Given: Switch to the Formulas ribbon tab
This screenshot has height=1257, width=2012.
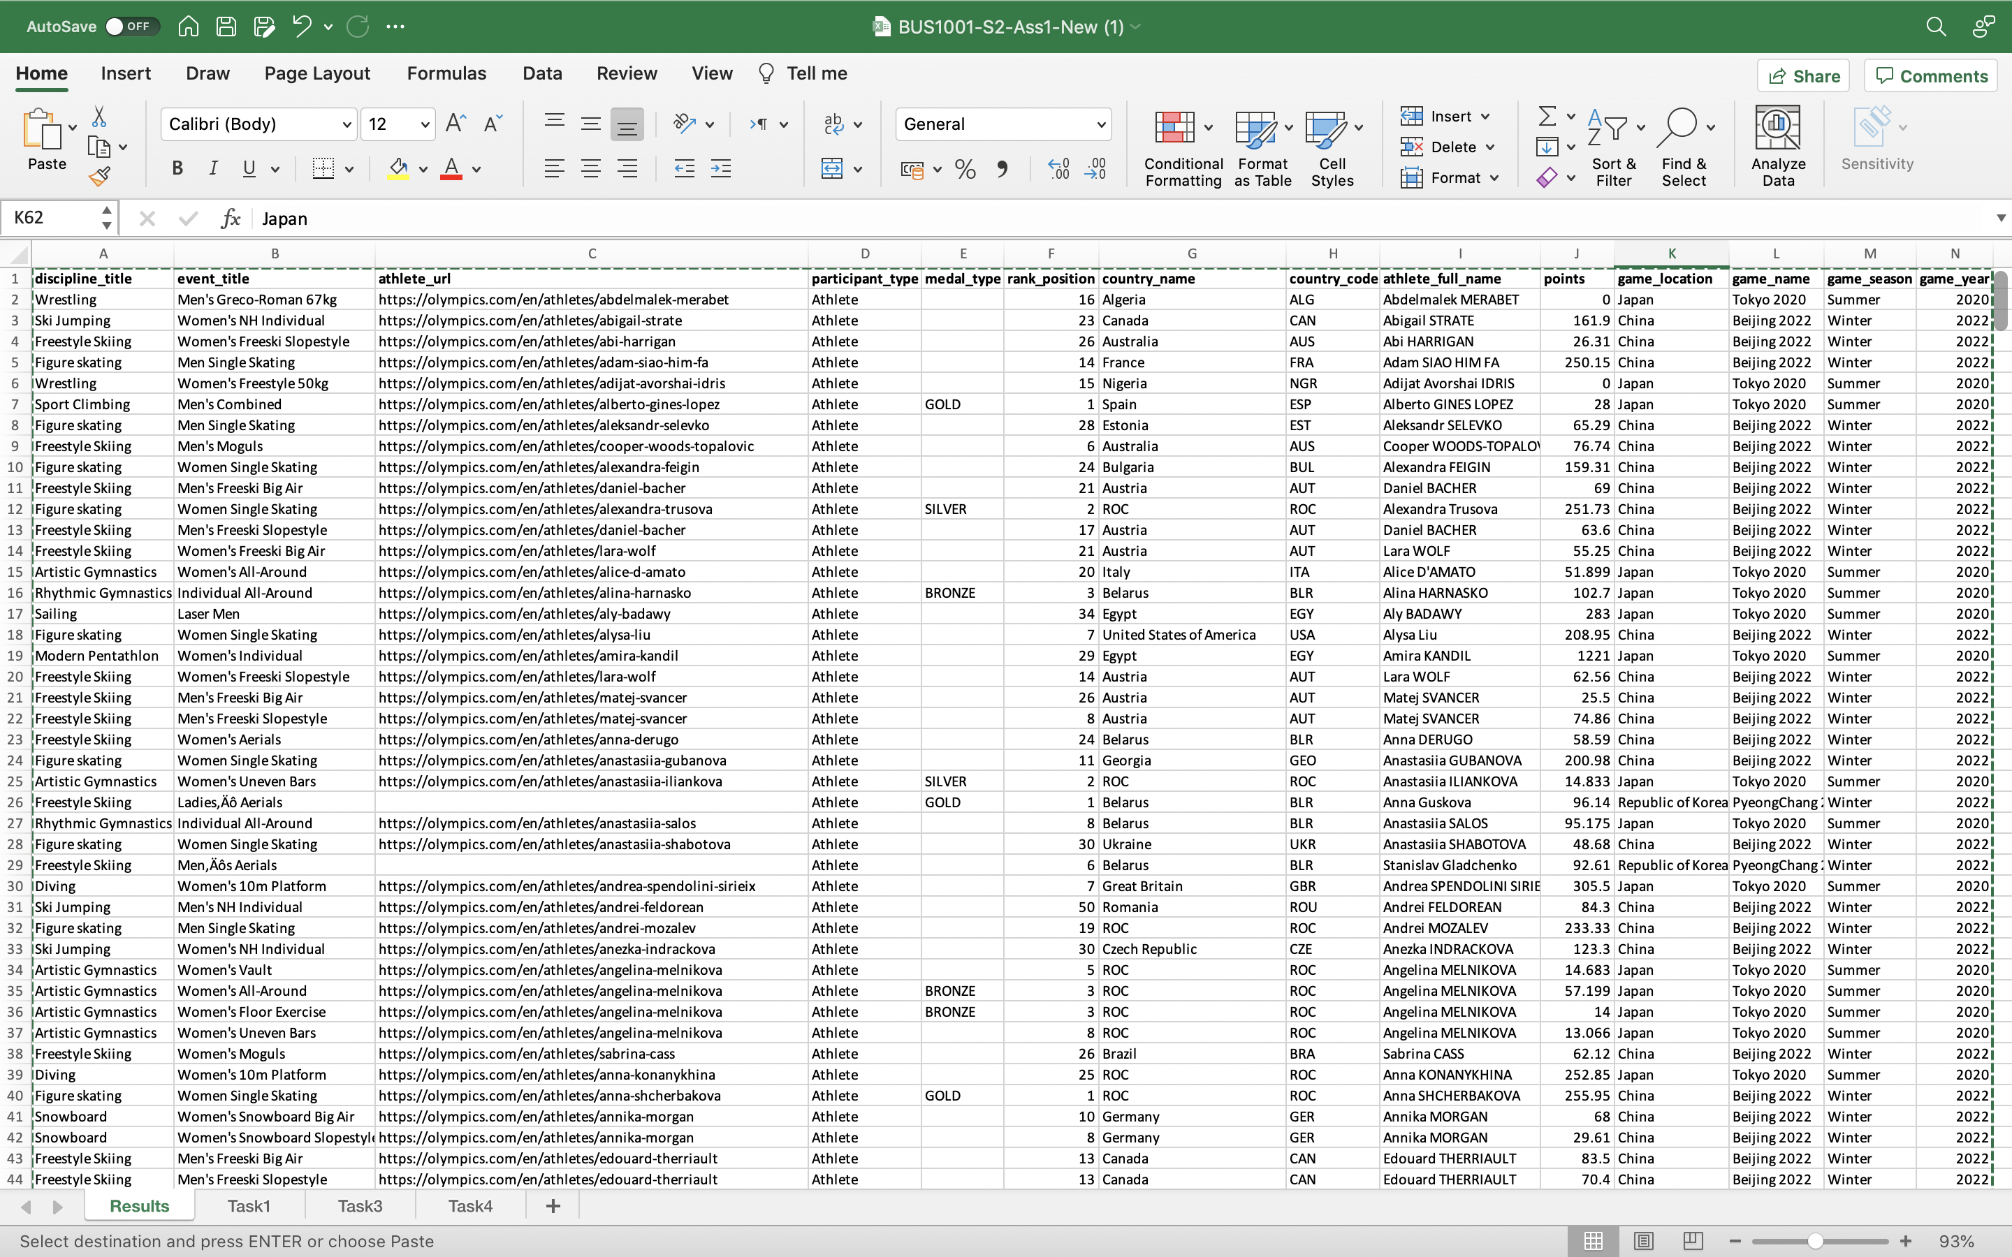Looking at the screenshot, I should 446,73.
